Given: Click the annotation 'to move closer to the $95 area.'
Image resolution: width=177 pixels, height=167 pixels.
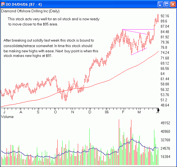Looking at the screenshot, I should [33, 24].
